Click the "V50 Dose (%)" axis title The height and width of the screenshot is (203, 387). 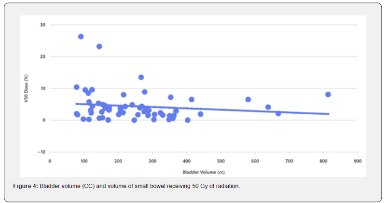click(29, 88)
